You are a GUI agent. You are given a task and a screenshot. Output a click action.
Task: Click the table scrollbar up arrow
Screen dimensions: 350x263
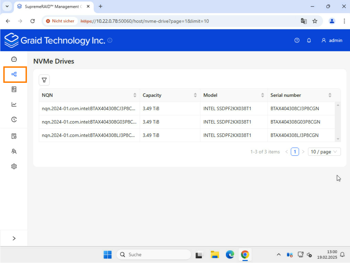338,105
